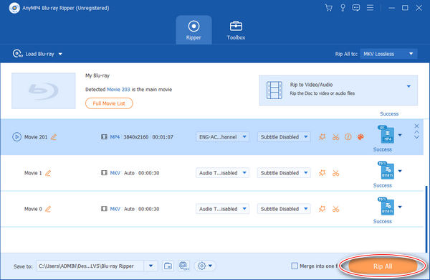Click the Movie 201 cut scissors icon

pyautogui.click(x=335, y=137)
